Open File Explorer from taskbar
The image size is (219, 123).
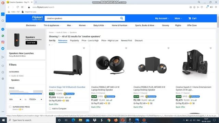(80, 120)
